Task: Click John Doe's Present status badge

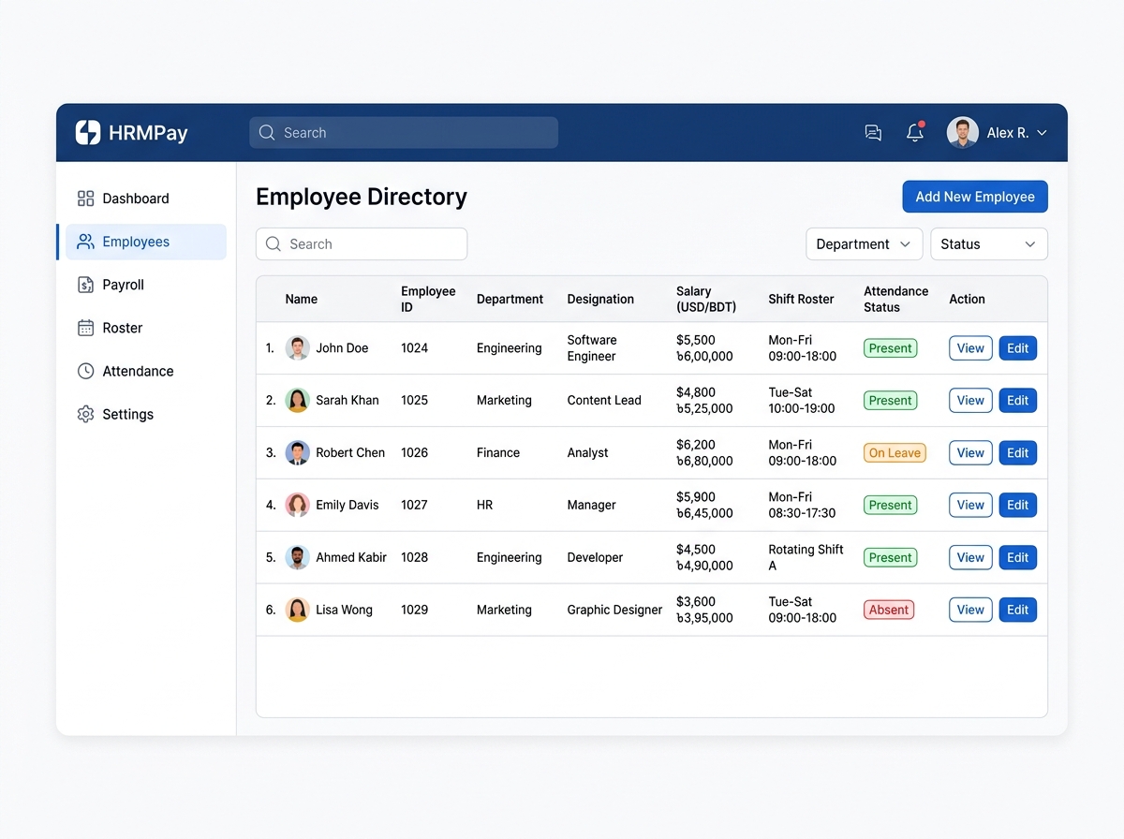Action: (x=890, y=348)
